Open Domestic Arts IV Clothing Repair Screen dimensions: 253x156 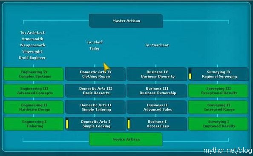click(x=95, y=74)
